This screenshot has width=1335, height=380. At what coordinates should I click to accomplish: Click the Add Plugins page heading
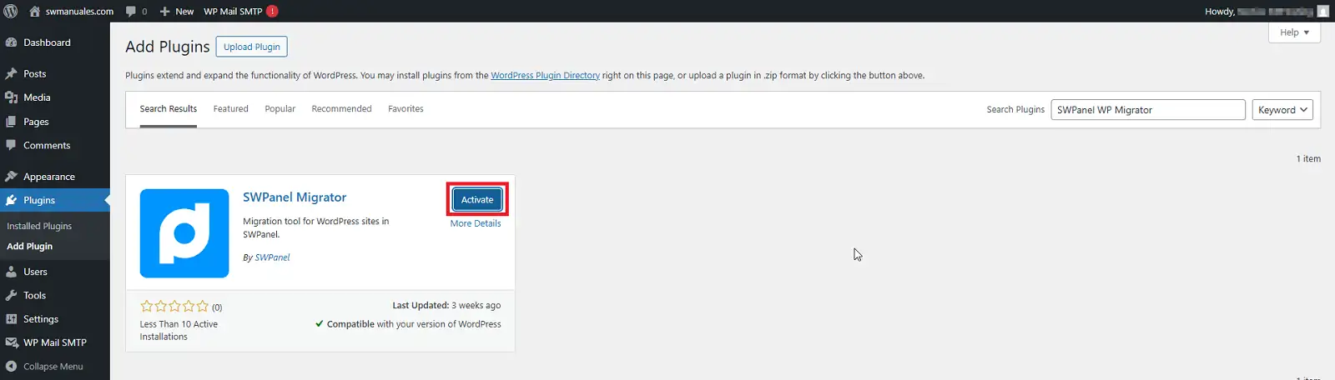point(168,47)
